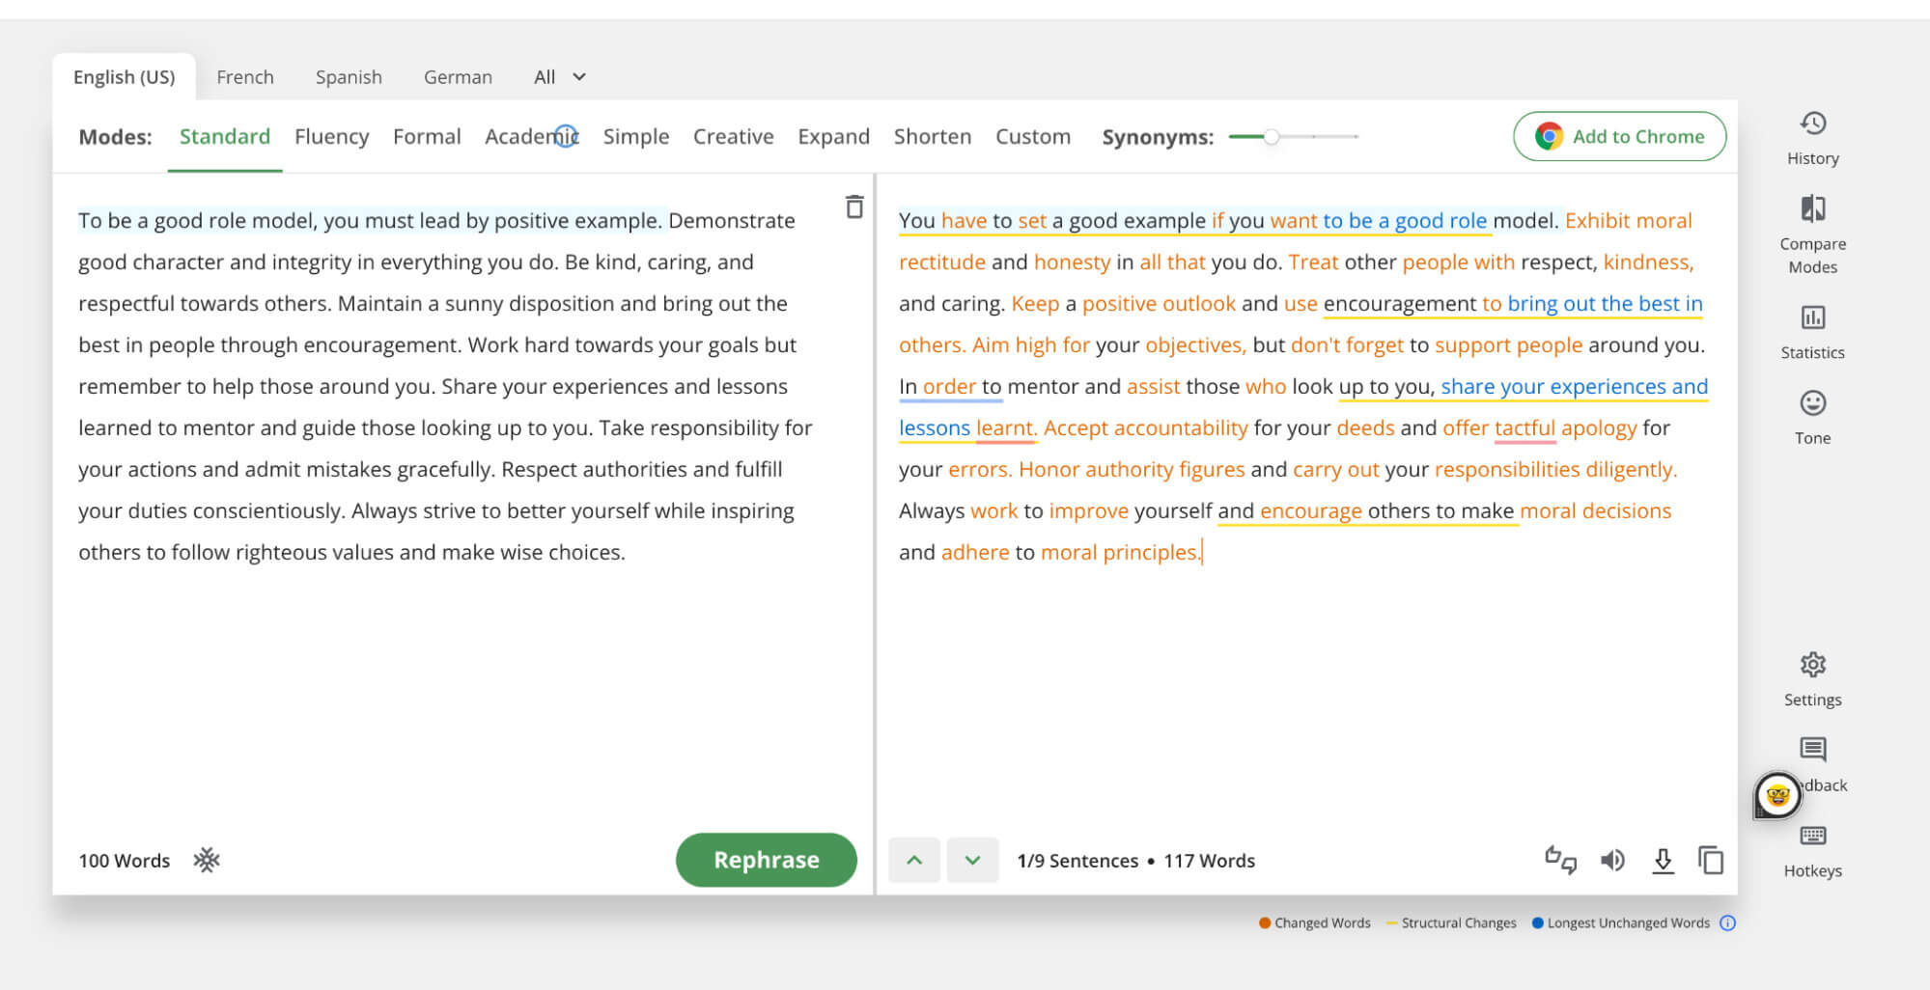
Task: Go to next sentence with down chevron
Action: pos(972,860)
